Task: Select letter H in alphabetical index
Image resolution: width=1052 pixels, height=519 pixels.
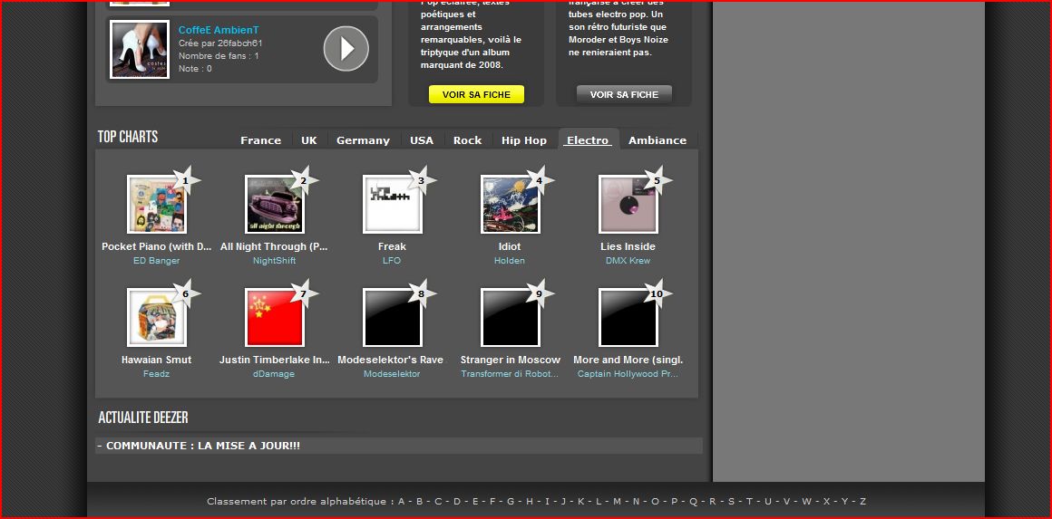Action: pos(530,501)
